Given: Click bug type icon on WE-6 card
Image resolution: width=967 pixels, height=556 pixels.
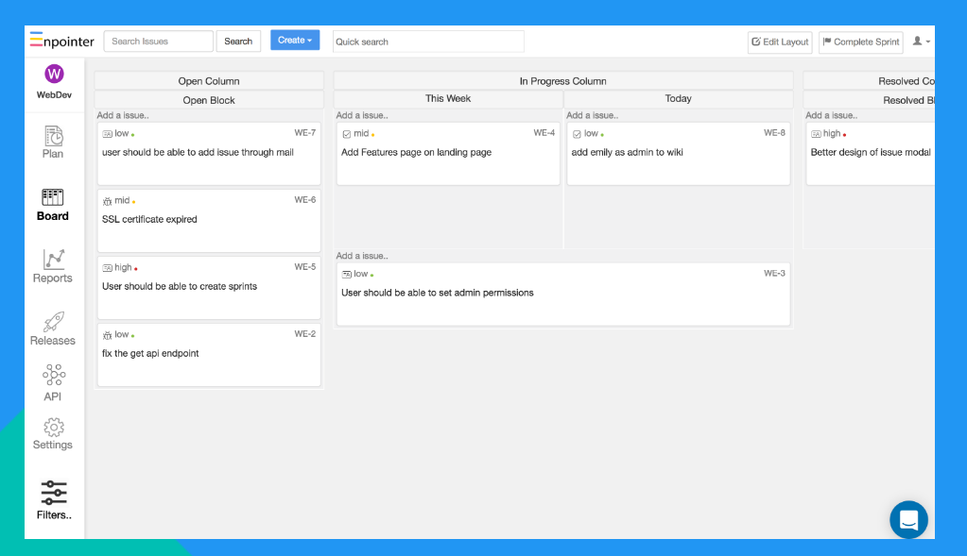Looking at the screenshot, I should 108,201.
